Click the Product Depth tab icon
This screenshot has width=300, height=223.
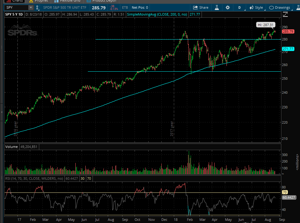[x=88, y=1]
